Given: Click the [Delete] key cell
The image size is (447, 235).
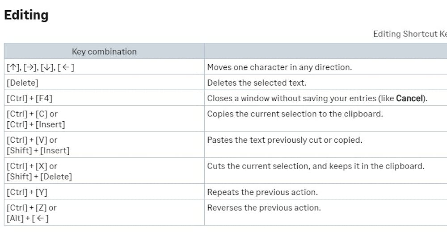Looking at the screenshot, I should tap(22, 83).
